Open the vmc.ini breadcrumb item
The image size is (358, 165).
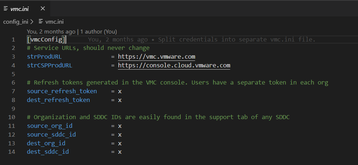pos(54,22)
